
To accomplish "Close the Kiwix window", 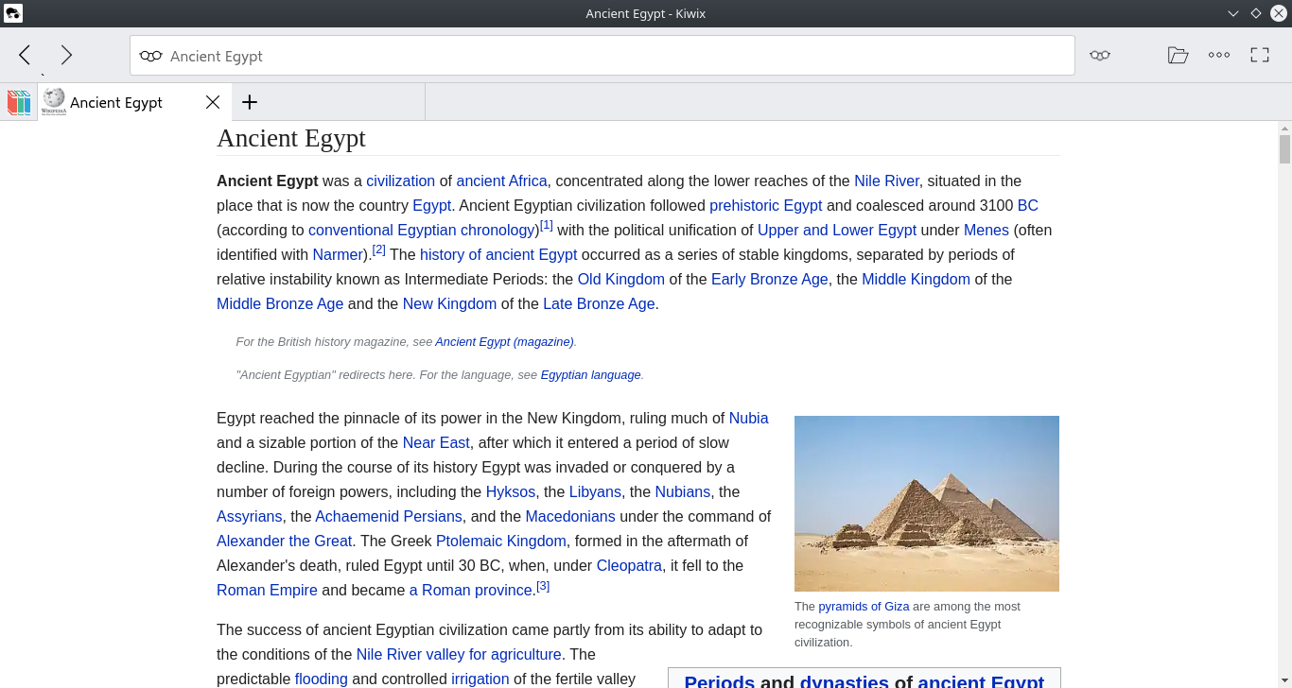I will tap(1278, 13).
